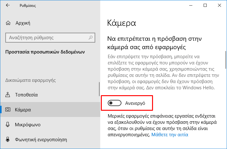Select the Φωνητική ενεργοποίηση icon
Image resolution: width=227 pixels, height=149 pixels.
(8, 139)
